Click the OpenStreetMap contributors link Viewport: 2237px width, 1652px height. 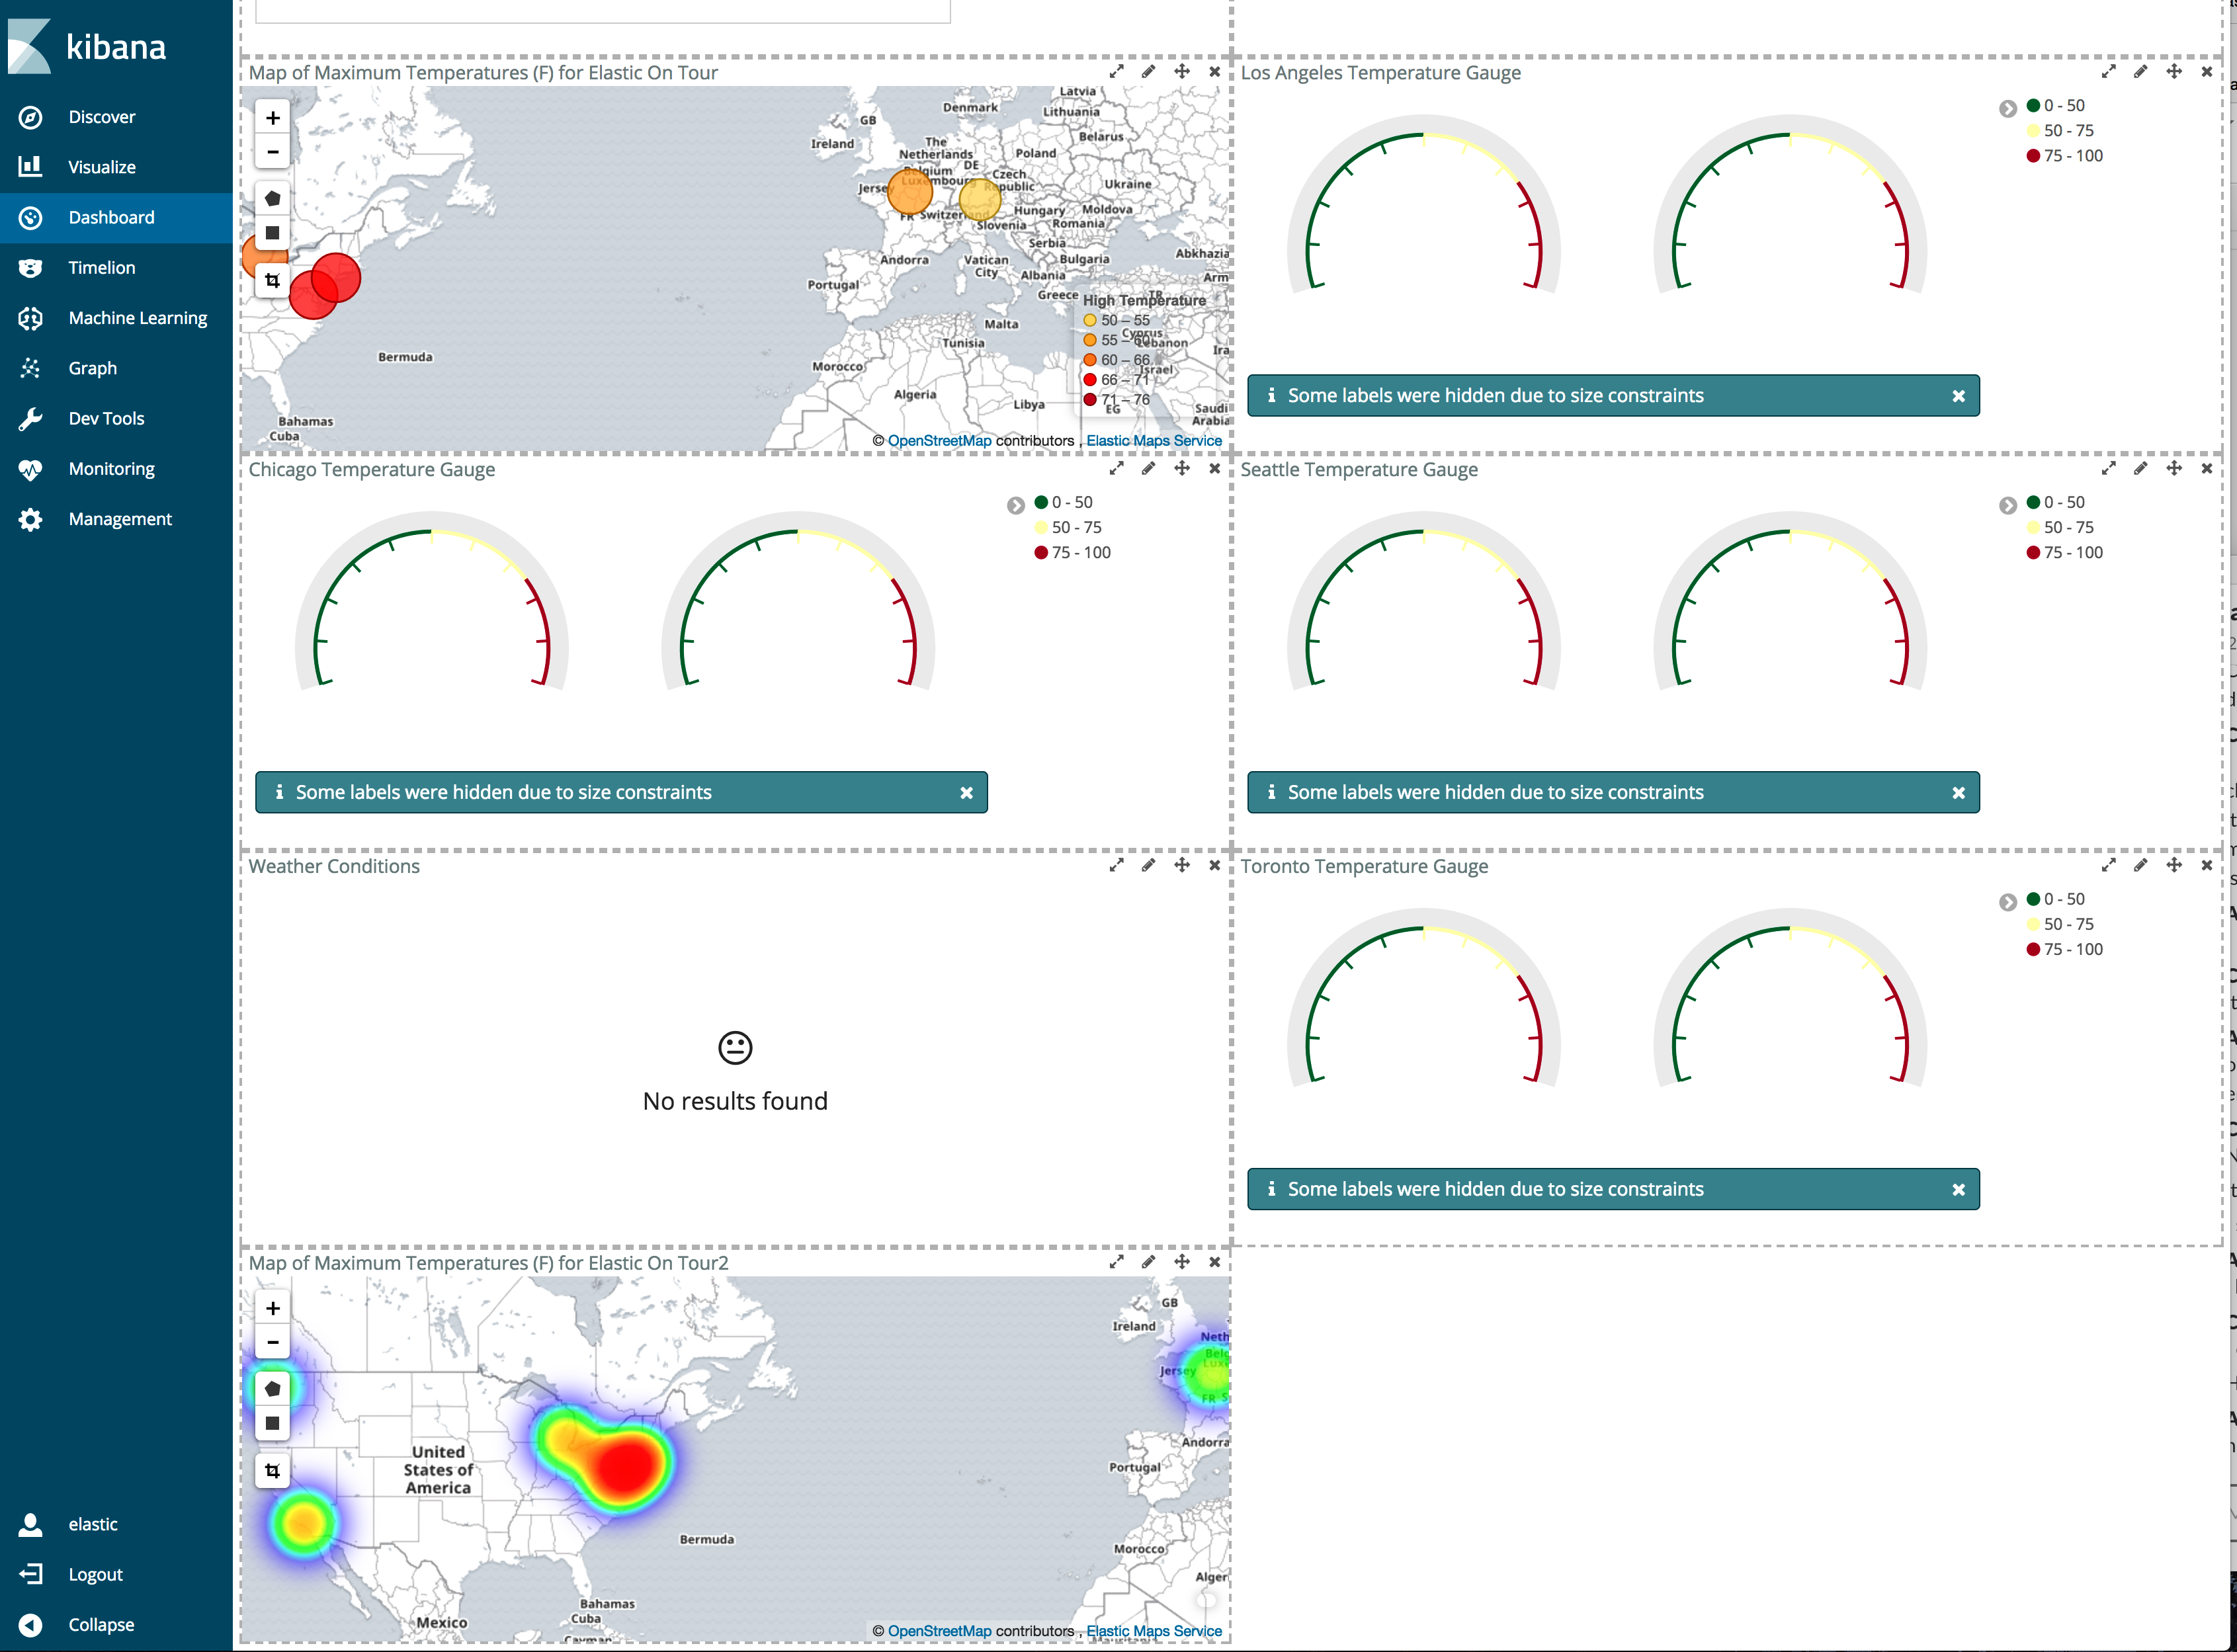point(940,440)
